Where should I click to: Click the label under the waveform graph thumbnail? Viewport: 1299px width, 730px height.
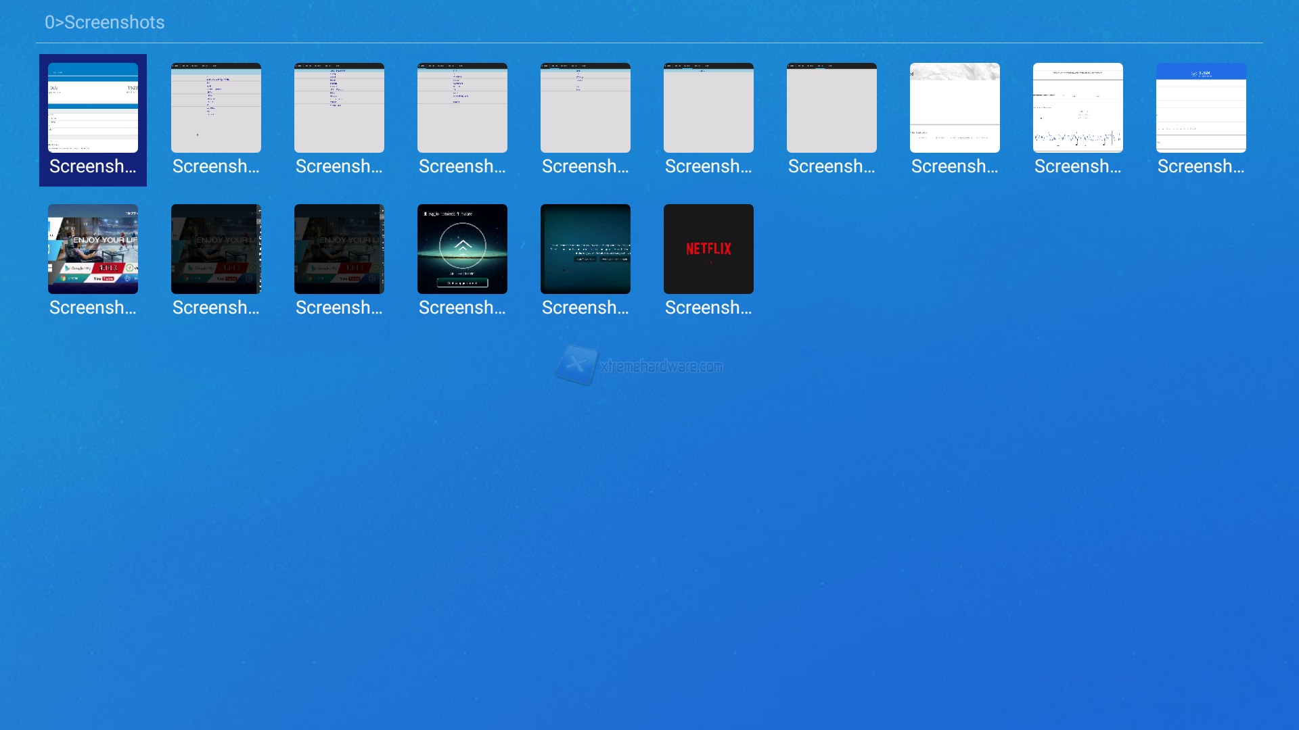[x=1078, y=166]
